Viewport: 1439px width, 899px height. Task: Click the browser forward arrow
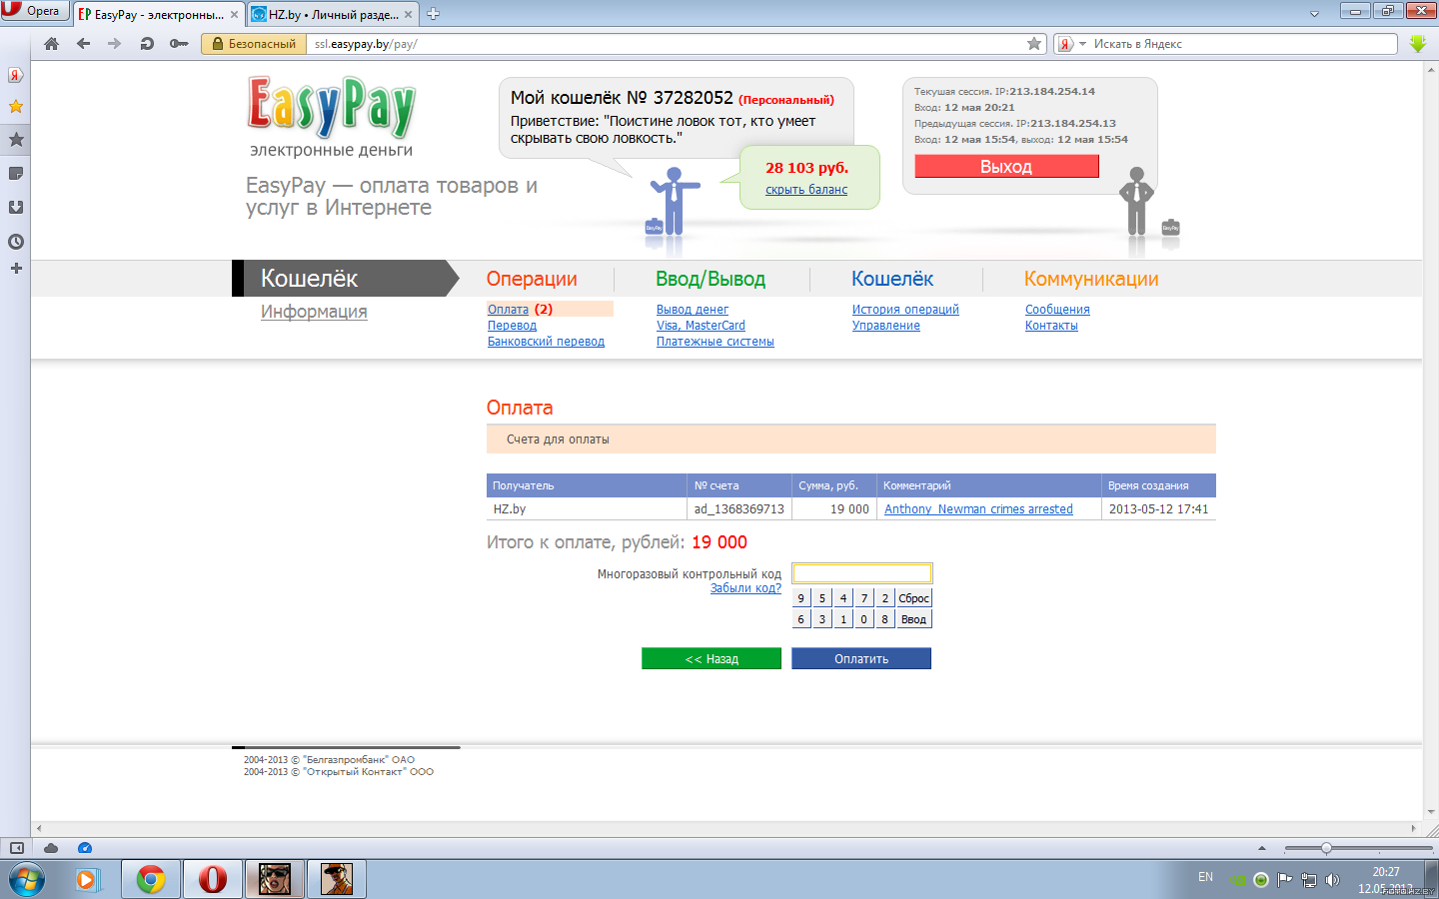click(115, 44)
